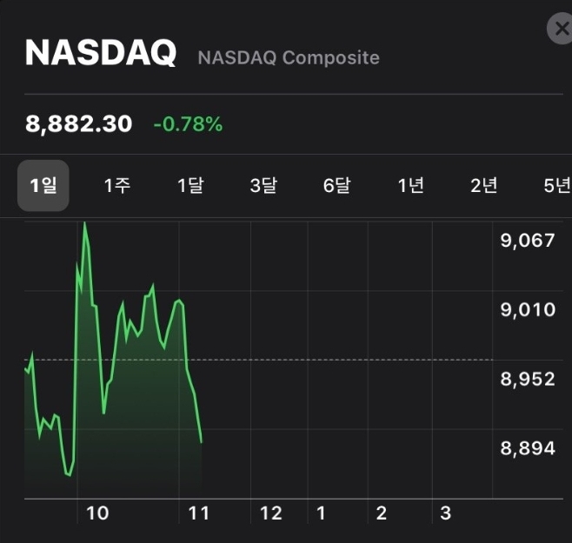Select the 6달 range tab
The width and height of the screenshot is (572, 543).
pos(336,185)
